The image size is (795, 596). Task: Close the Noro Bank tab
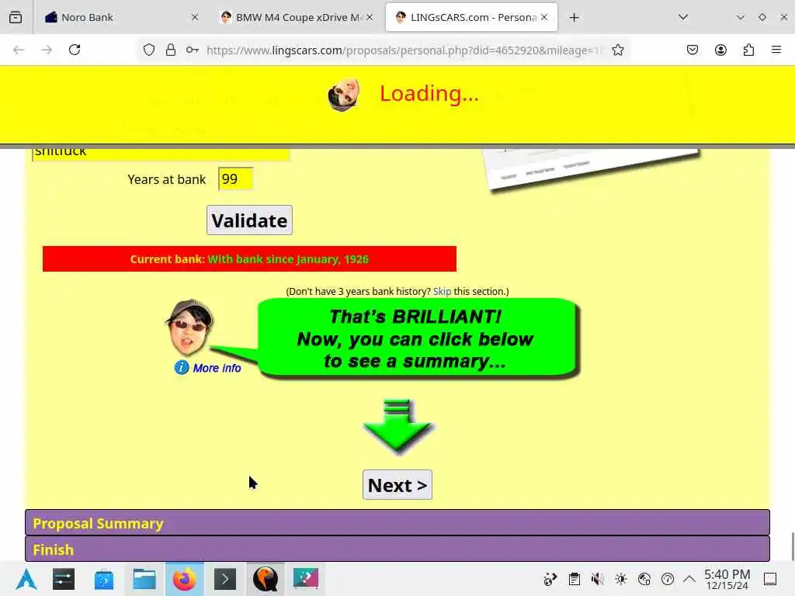[x=195, y=17]
